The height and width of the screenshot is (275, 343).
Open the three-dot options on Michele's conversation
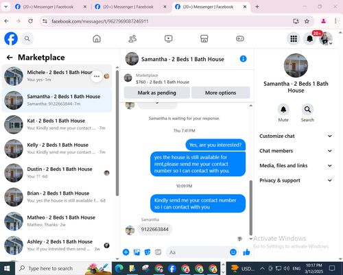97,76
